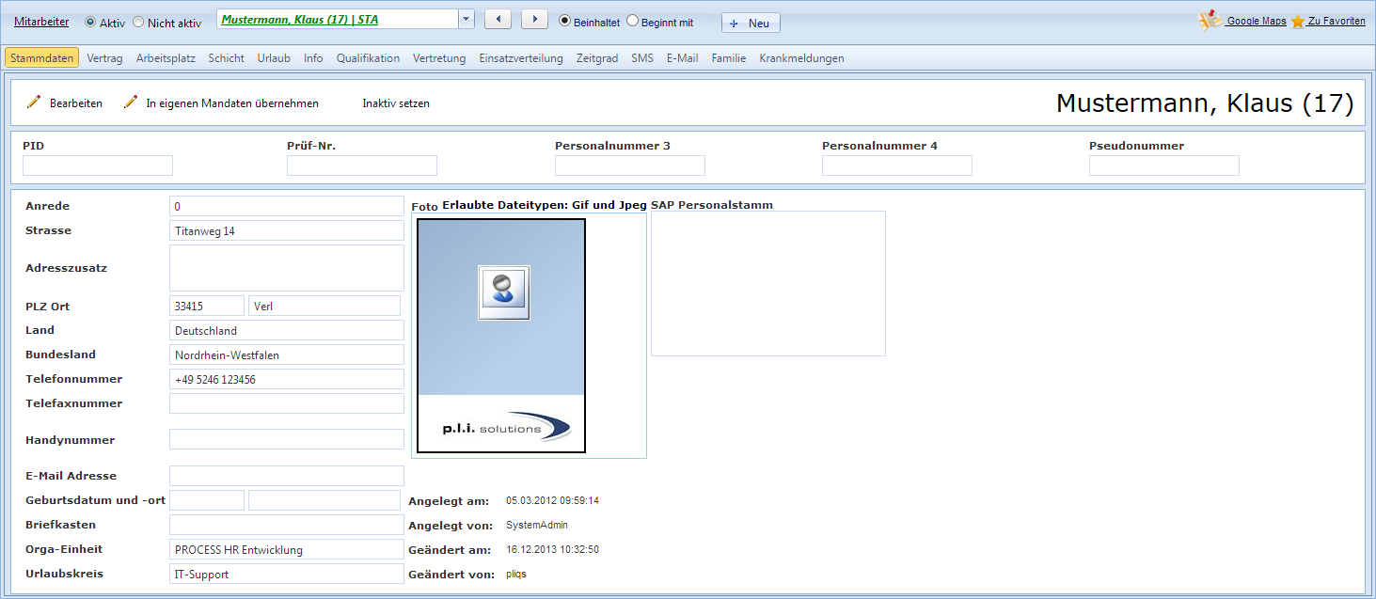
Task: Switch to the Schicht tab
Action: [227, 57]
